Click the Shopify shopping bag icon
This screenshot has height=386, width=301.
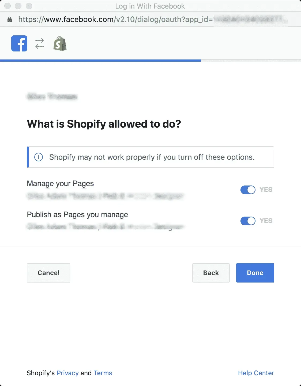tap(60, 43)
